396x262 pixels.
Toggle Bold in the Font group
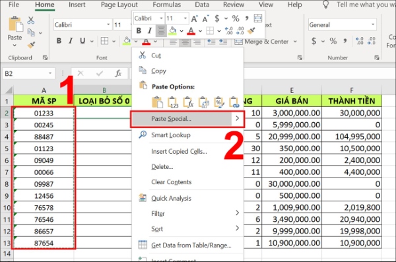click(59, 41)
